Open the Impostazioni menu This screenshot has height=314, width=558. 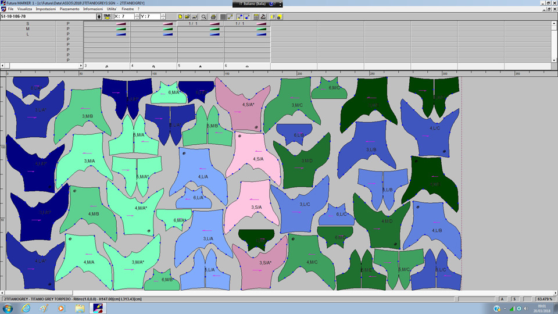point(46,9)
